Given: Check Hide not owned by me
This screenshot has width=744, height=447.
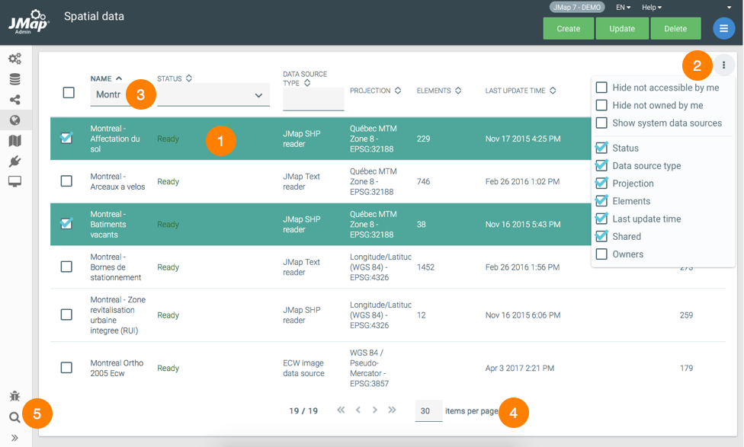Looking at the screenshot, I should 601,105.
